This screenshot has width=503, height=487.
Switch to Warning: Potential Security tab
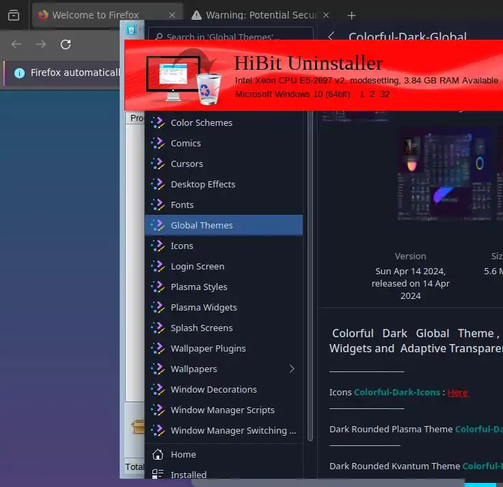pyautogui.click(x=260, y=15)
